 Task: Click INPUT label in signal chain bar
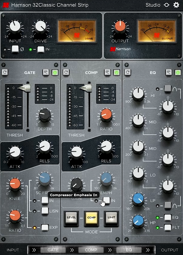pos(13,250)
